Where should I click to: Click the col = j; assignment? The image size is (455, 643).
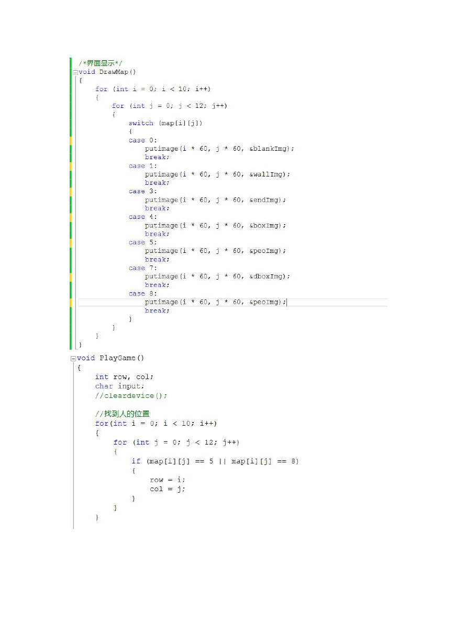[x=168, y=489]
